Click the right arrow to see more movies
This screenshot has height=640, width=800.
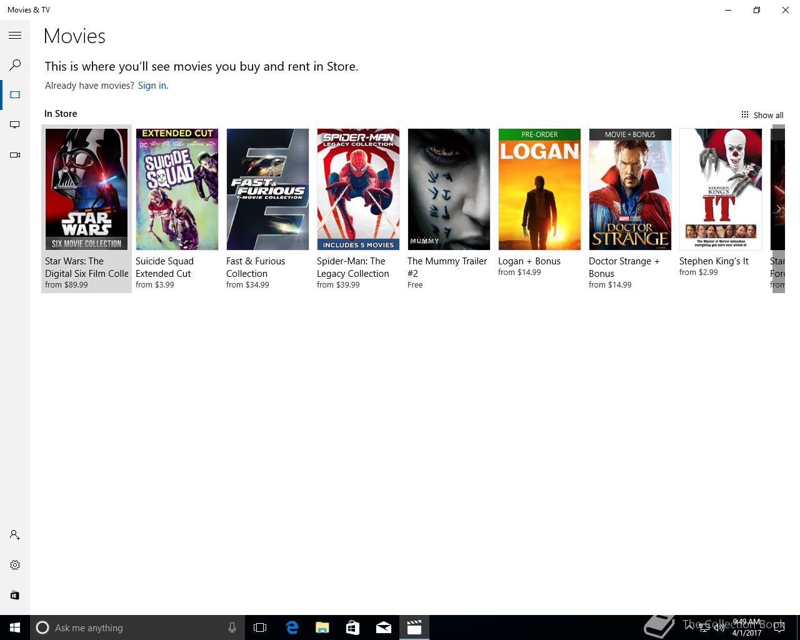tap(778, 209)
